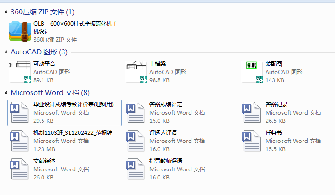Click the file name 上横梁
Viewport: 335px width, 195px height.
pyautogui.click(x=158, y=63)
